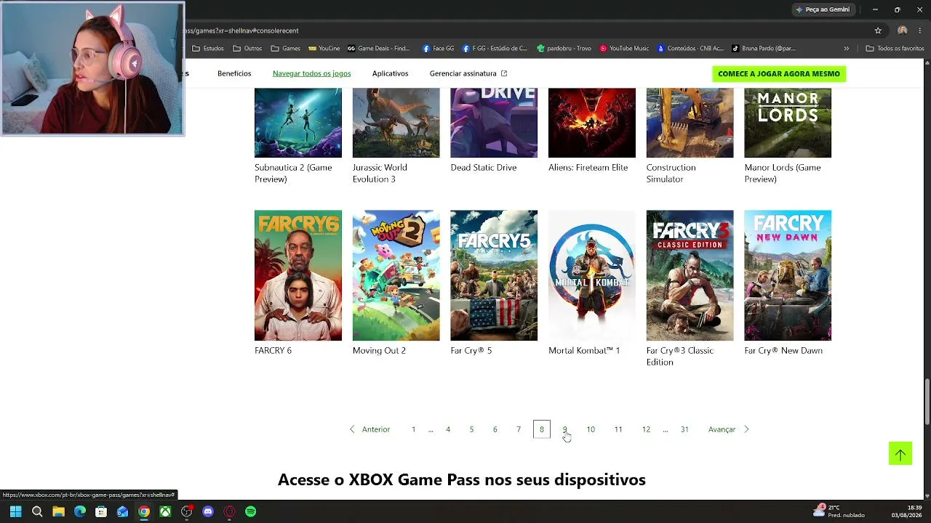The height and width of the screenshot is (523, 931).
Task: Open OBS Studio from the taskbar
Action: (187, 511)
